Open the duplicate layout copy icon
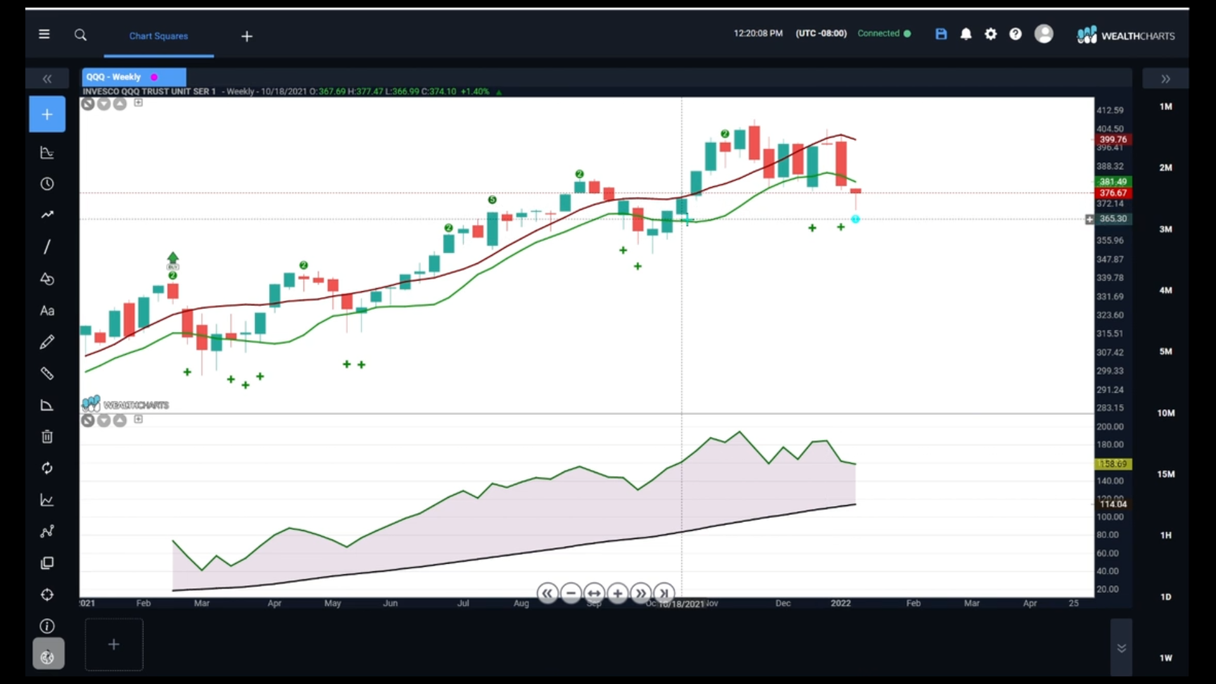1216x684 pixels. [47, 563]
